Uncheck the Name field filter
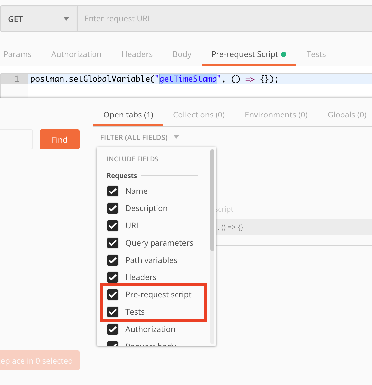372x385 pixels. pos(113,191)
